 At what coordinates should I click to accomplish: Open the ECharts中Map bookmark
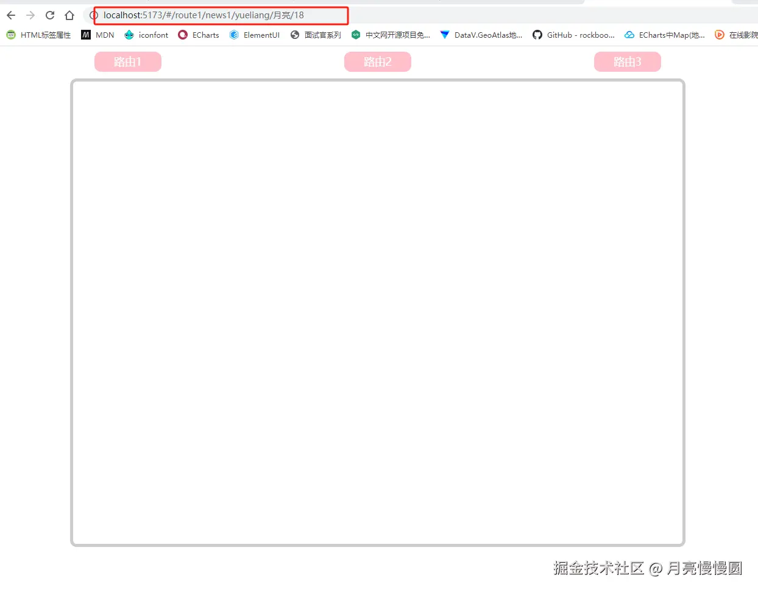pos(665,35)
